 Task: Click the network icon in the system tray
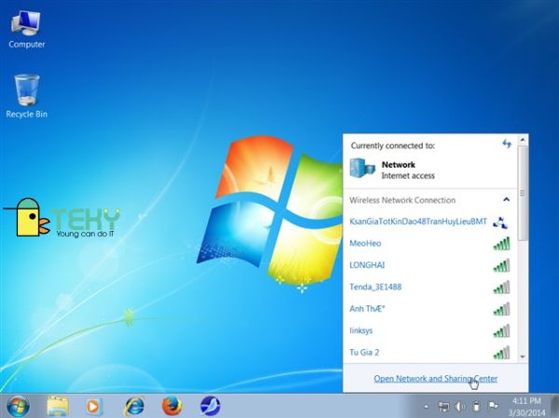(x=443, y=406)
